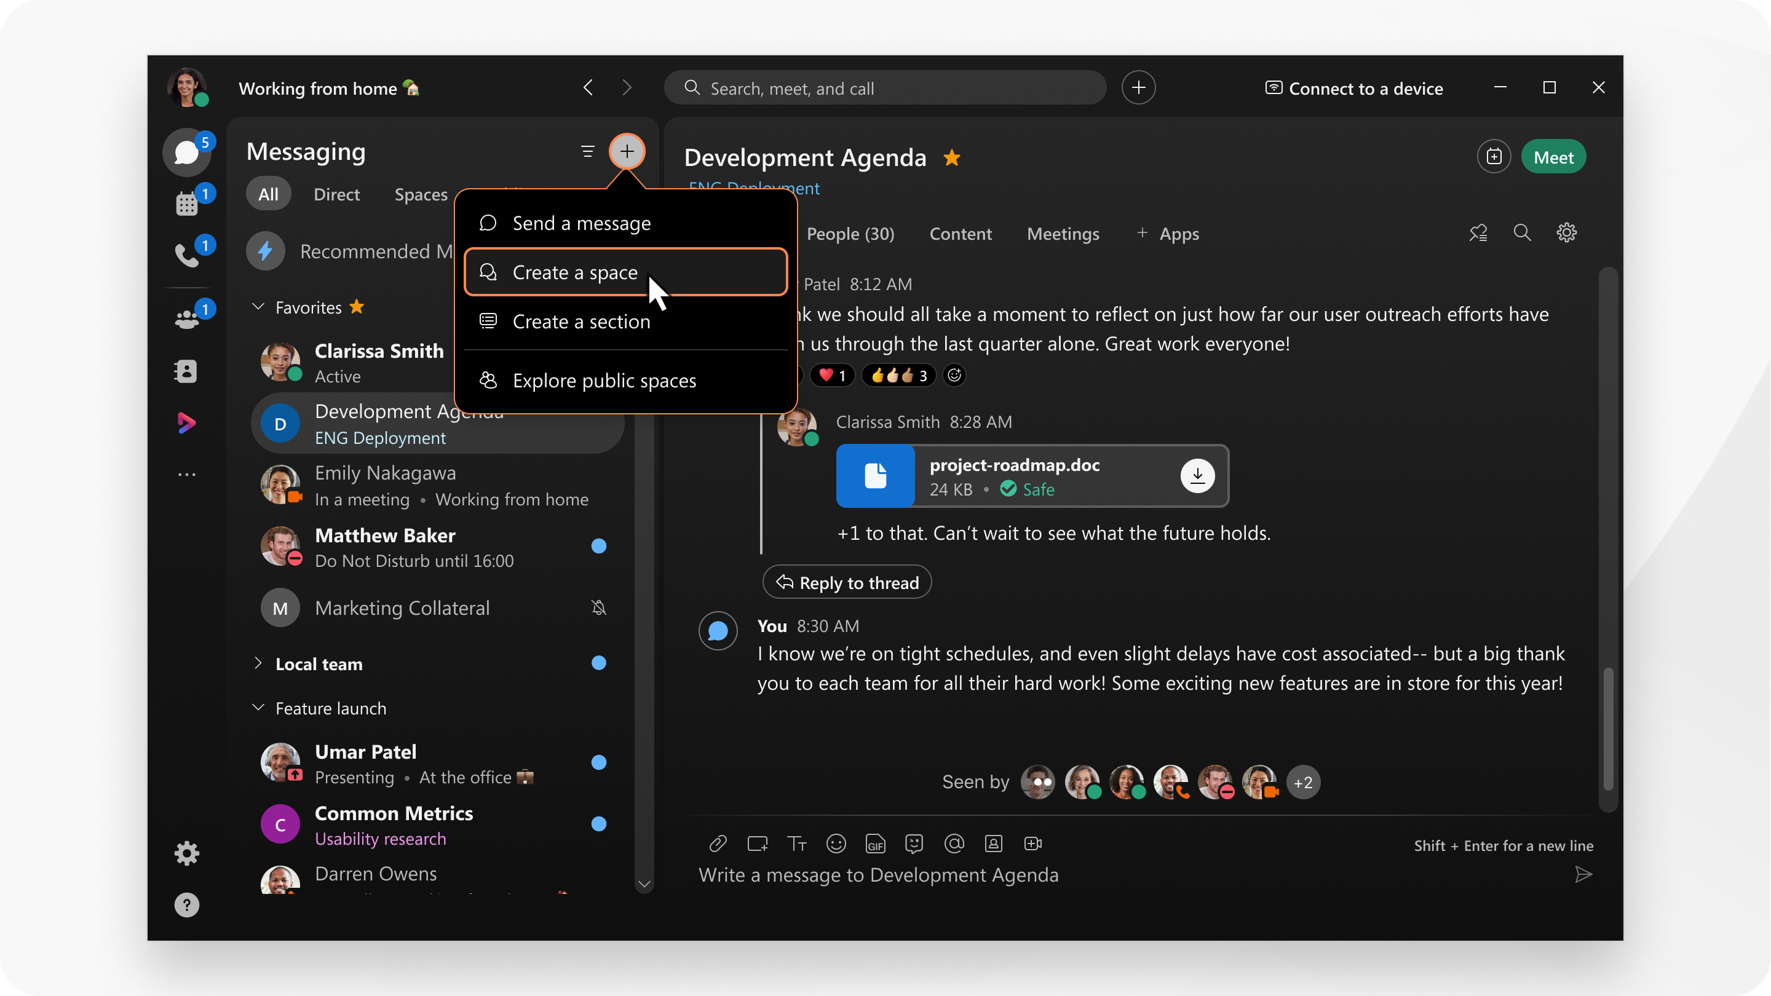This screenshot has width=1771, height=996.
Task: Click the project-roadmap.doc download icon
Action: [x=1197, y=474]
